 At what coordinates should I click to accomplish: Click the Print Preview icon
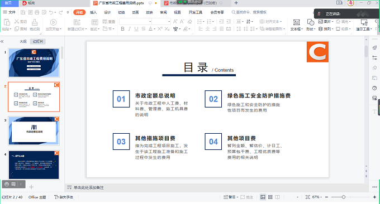click(44, 12)
